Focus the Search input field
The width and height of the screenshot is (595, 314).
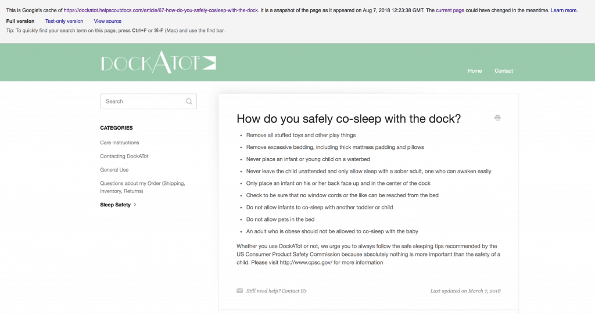click(x=144, y=101)
